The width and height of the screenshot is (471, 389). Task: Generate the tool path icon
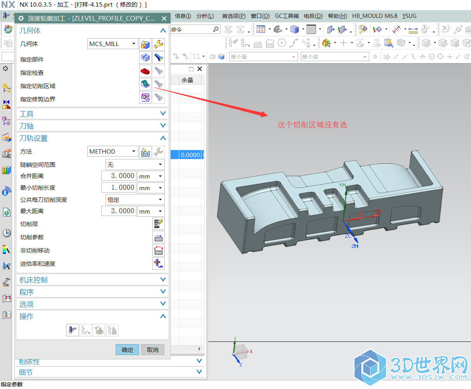tap(72, 330)
